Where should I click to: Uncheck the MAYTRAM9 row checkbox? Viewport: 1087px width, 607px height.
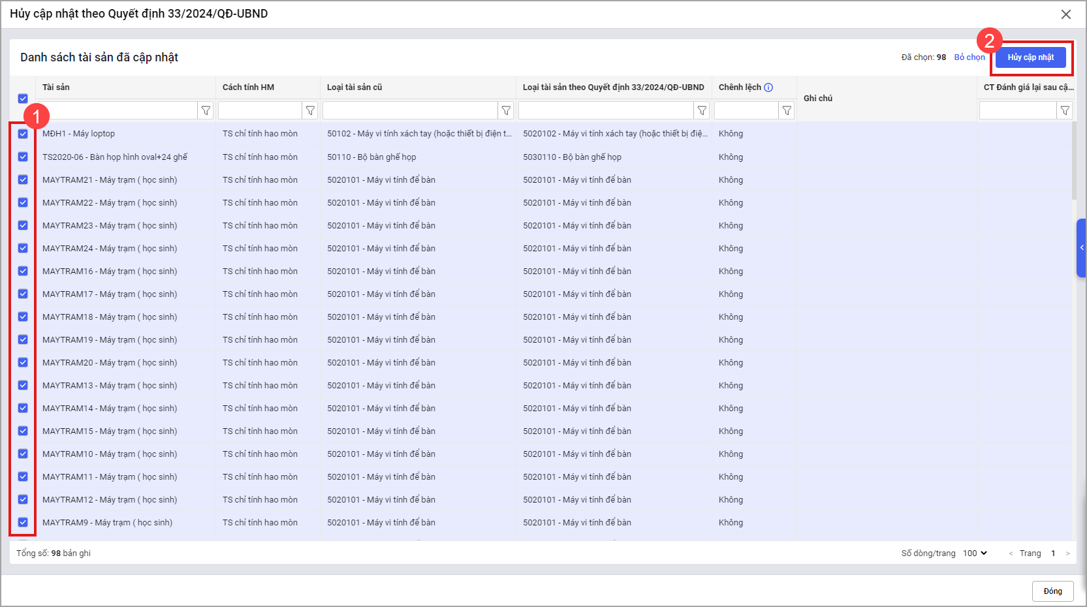23,522
